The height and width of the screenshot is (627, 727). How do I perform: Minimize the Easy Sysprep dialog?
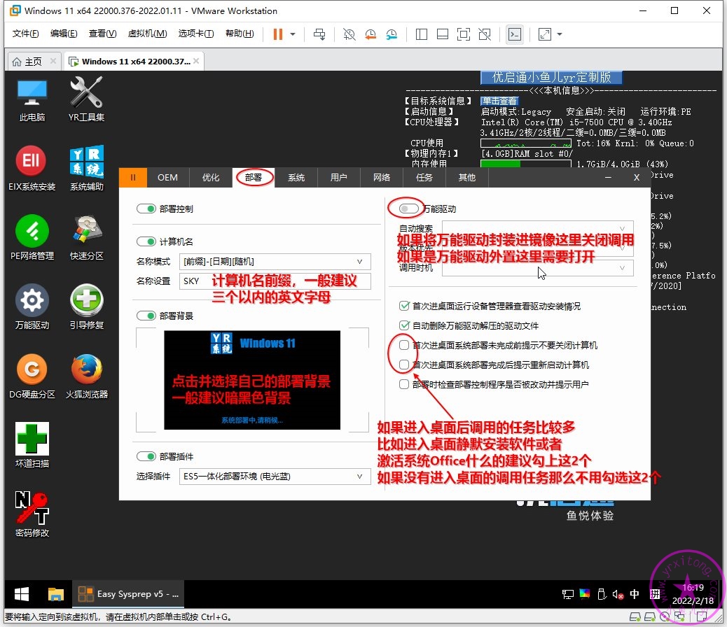click(x=608, y=178)
